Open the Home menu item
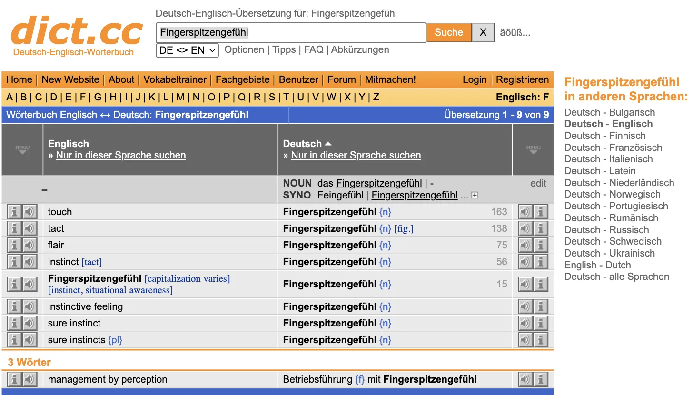The image size is (693, 395). click(20, 79)
